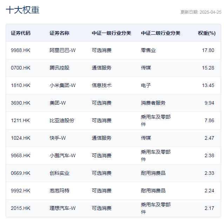The height and width of the screenshot is (219, 224).
Task: Open the 泡泡玛特 stock name
Action: click(x=59, y=191)
